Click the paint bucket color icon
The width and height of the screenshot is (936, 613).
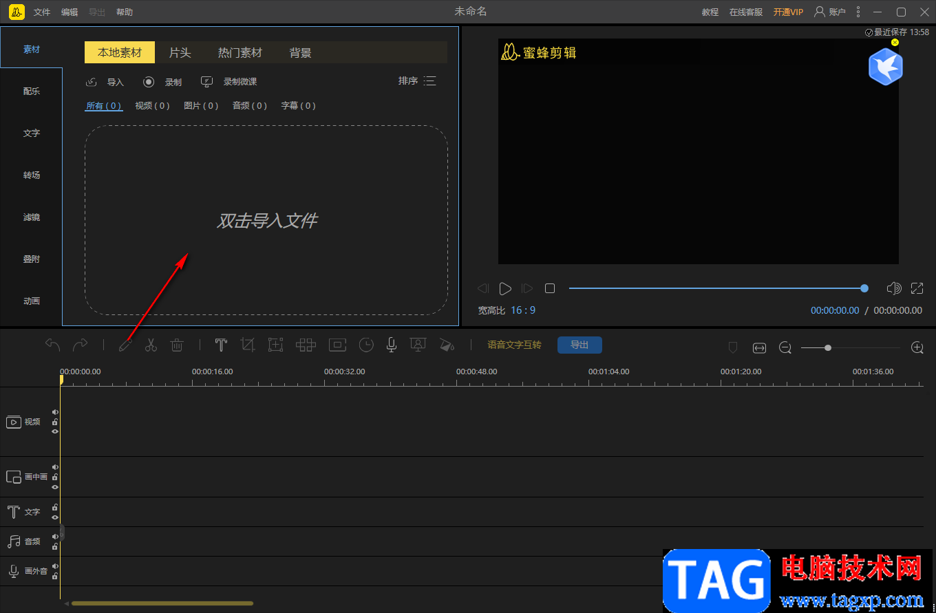447,345
